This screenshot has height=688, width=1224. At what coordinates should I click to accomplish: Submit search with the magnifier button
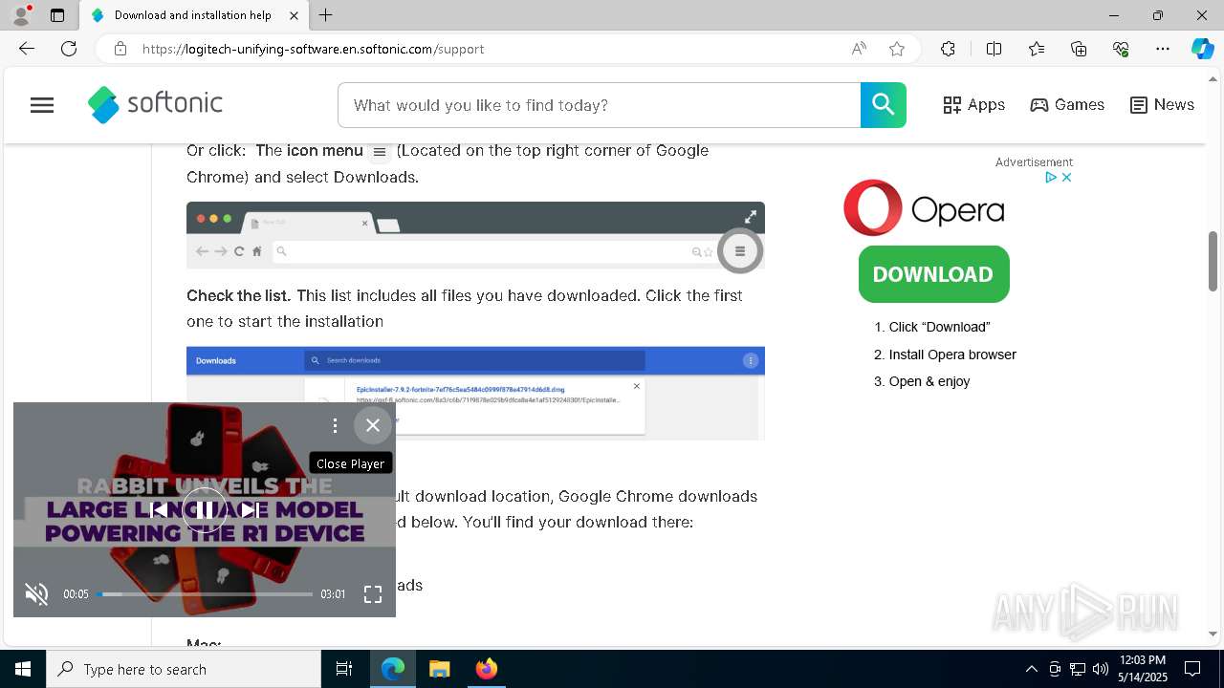pos(884,105)
